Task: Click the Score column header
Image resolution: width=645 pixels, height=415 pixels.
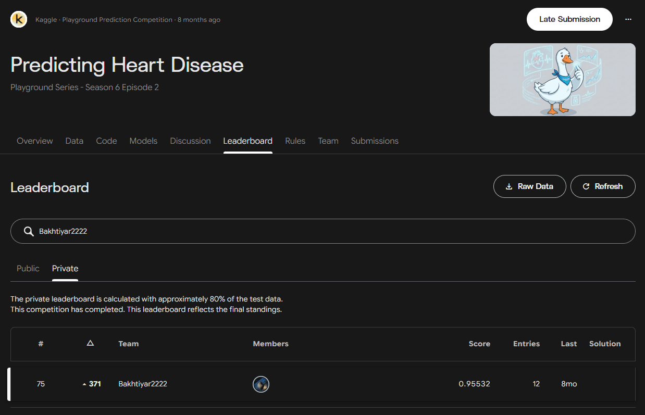Action: click(479, 344)
